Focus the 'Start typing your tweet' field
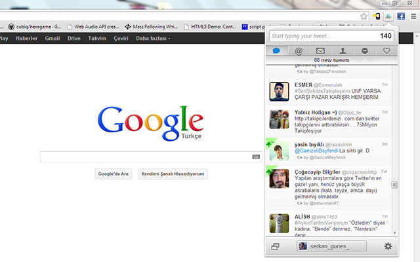Viewport: 420px width, 262px height. [x=331, y=36]
